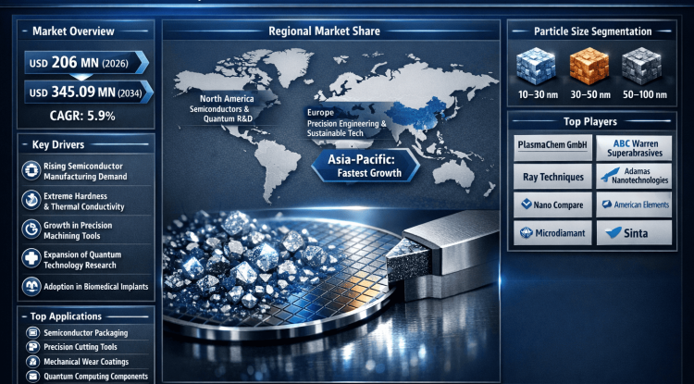Click the American Elements logo icon
Viewport: 694px width, 384px height.
click(x=607, y=204)
